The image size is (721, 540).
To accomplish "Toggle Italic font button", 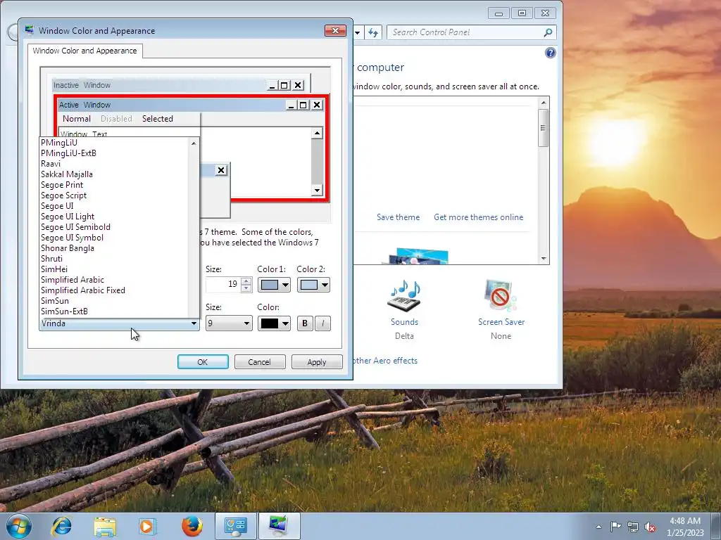I will (x=322, y=323).
